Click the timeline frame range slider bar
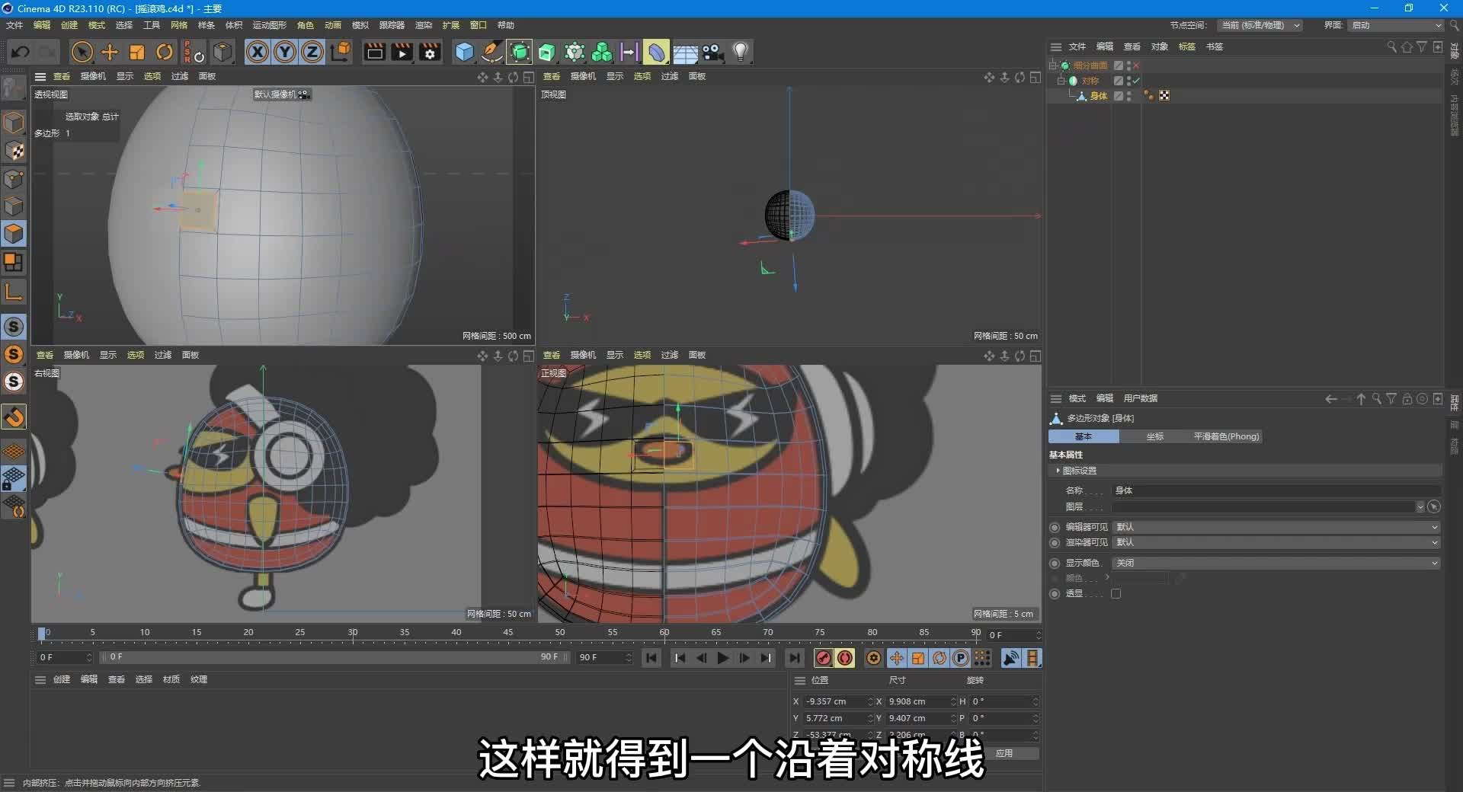Image resolution: width=1463 pixels, height=792 pixels. coord(335,657)
